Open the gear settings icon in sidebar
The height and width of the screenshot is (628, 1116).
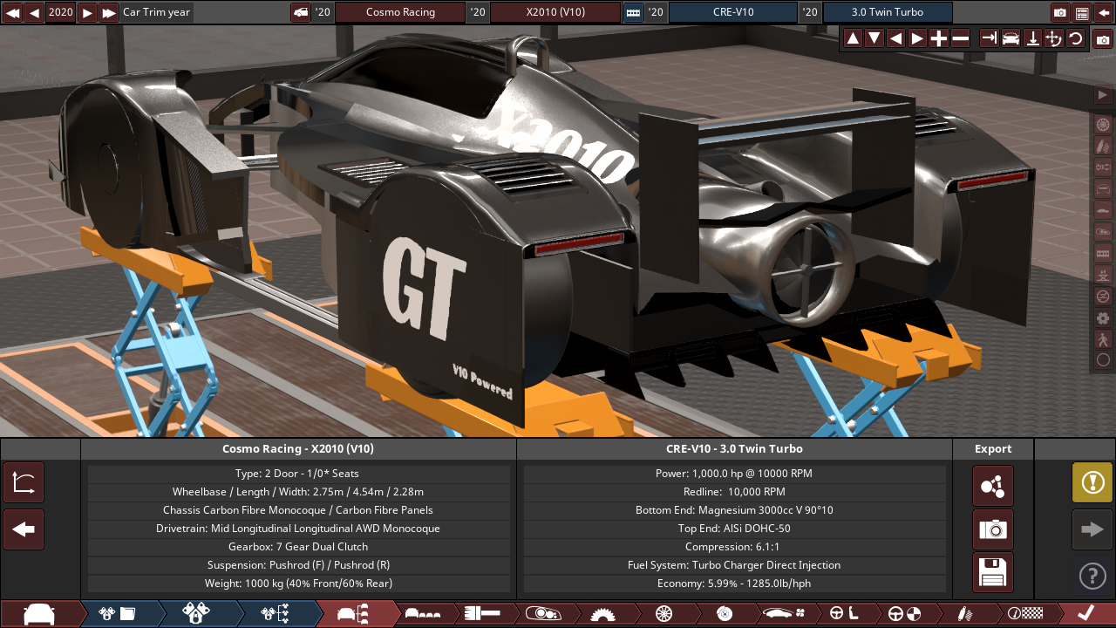point(1103,318)
